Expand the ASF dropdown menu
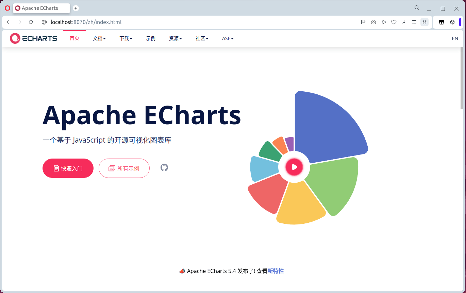The width and height of the screenshot is (466, 293). point(228,38)
